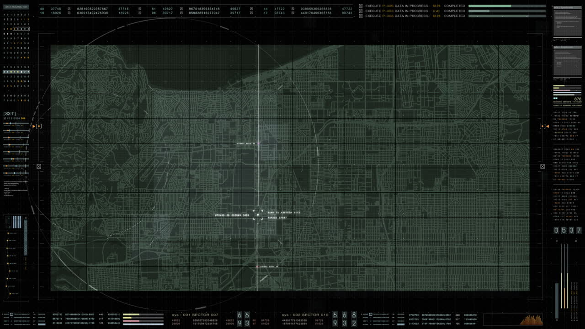Select the sys 001 SECTOR 007 label
The height and width of the screenshot is (329, 585).
point(195,315)
